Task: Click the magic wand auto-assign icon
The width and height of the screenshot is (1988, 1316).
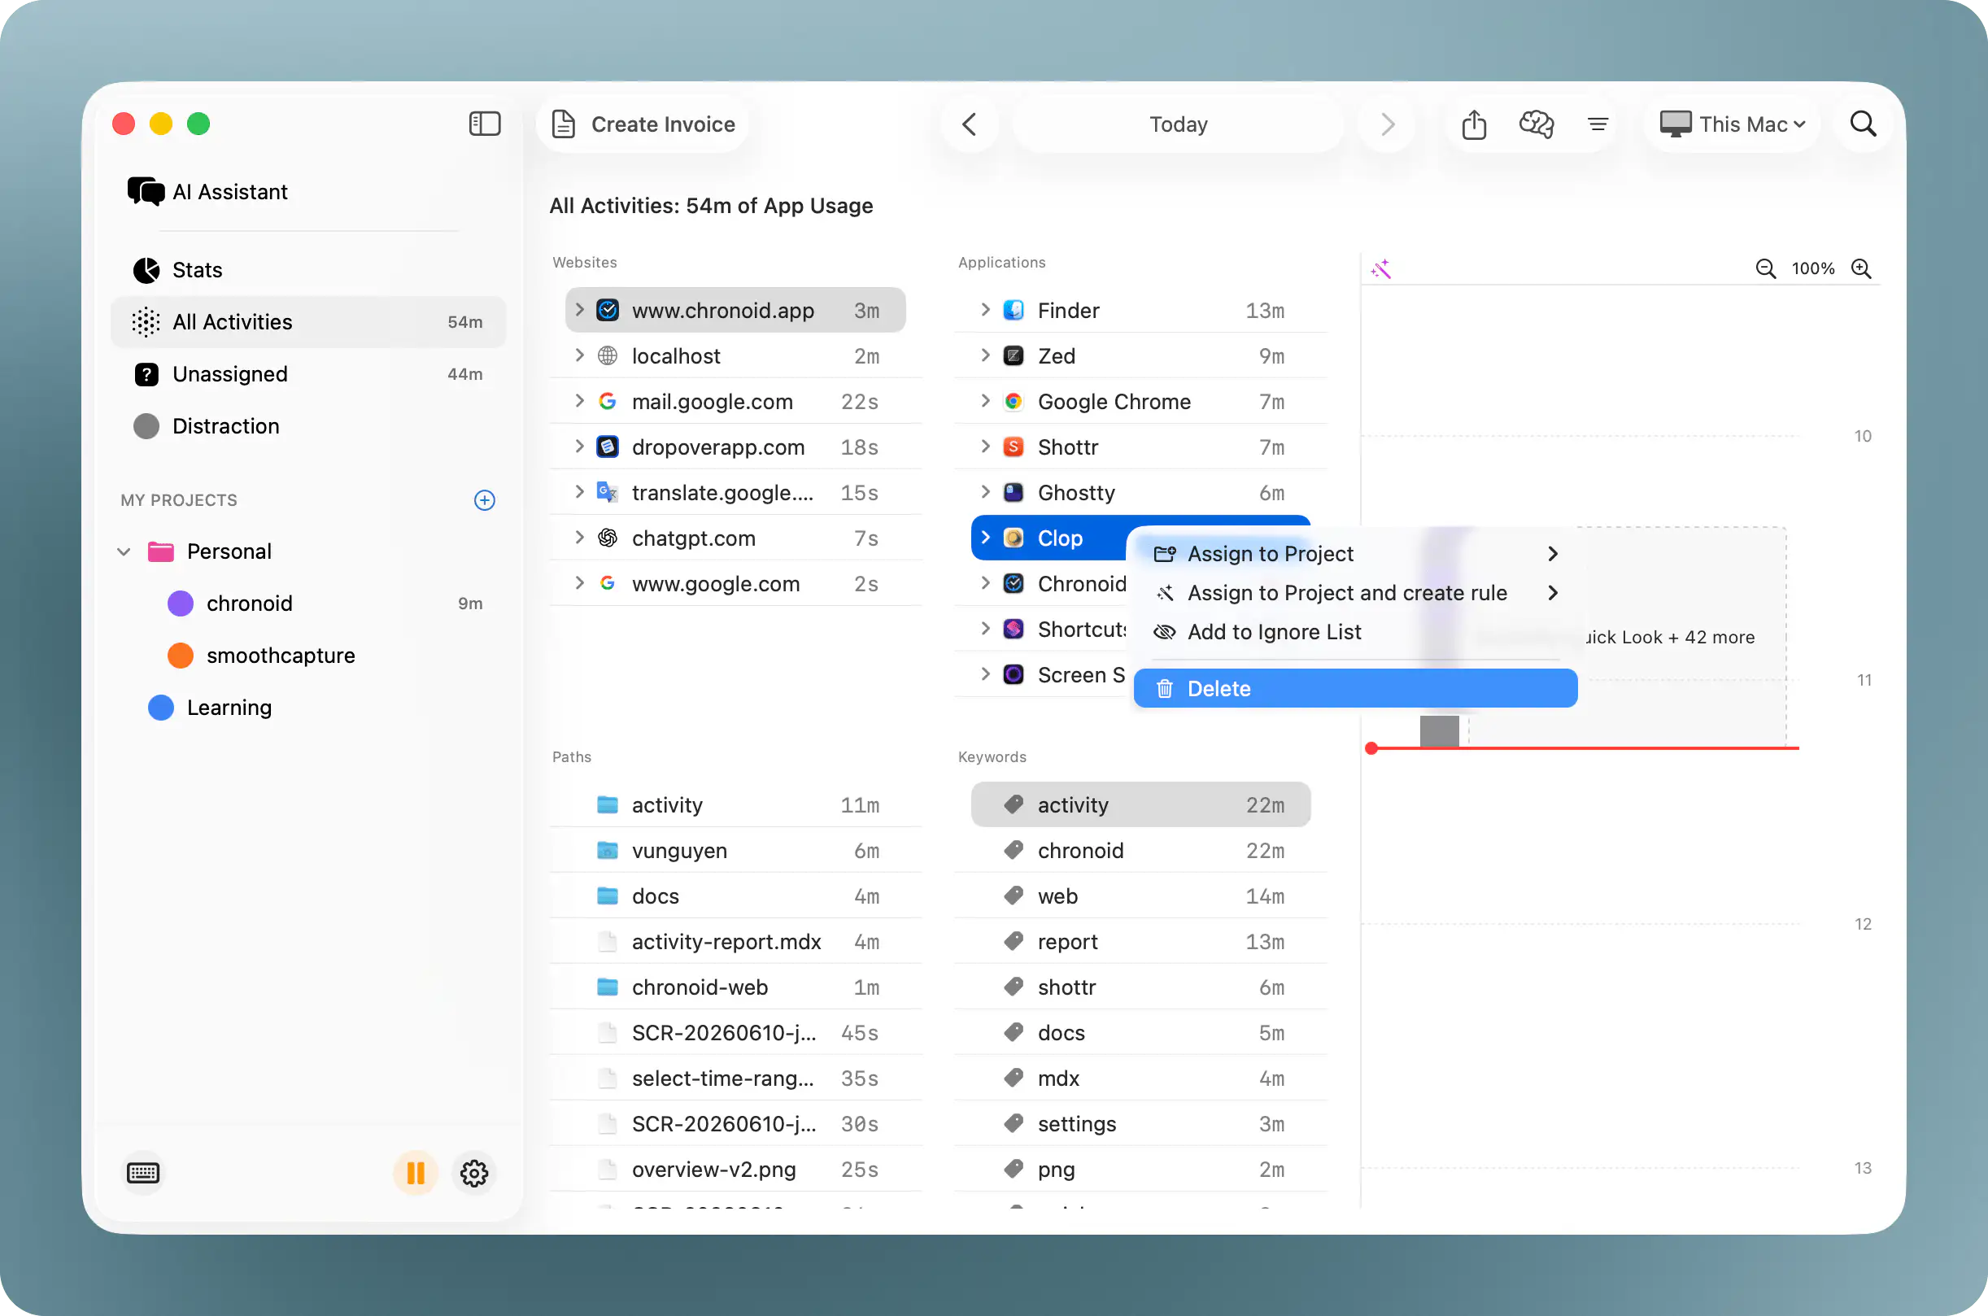Action: [1380, 268]
